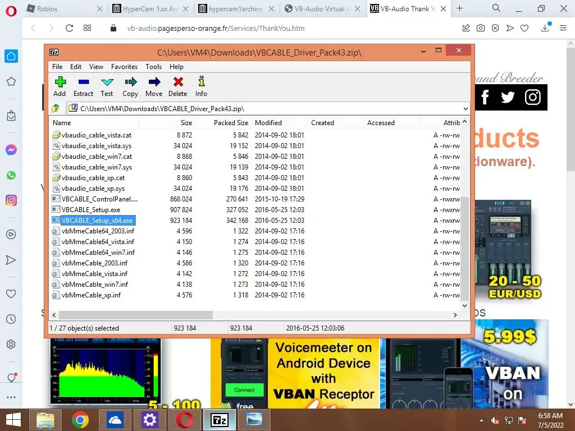Open WhatsApp in Opera sidebar
This screenshot has height=431, width=575.
(x=11, y=175)
